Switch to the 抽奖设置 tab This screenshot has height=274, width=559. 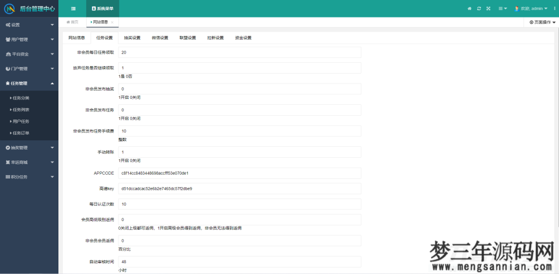[x=132, y=38]
